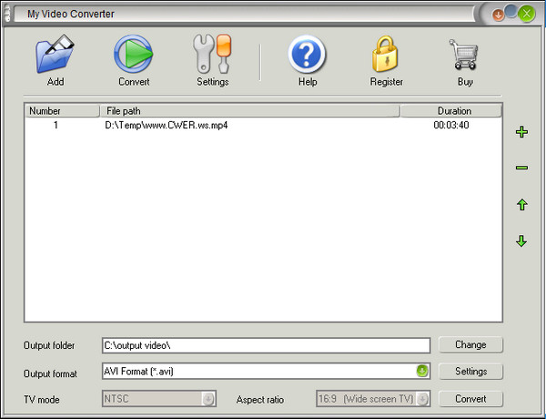Viewport: 546px width, 419px height.
Task: Sort by the Duration column header
Action: pos(452,111)
